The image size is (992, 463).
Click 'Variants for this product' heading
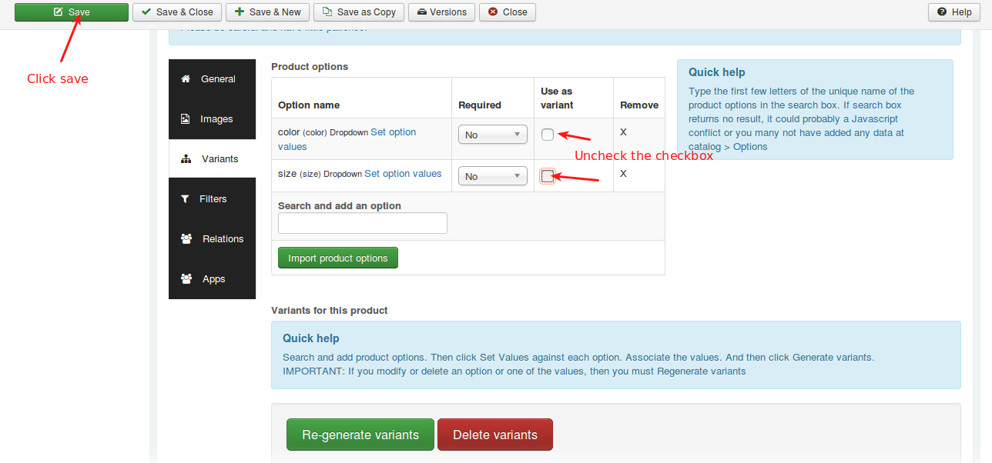click(x=330, y=311)
